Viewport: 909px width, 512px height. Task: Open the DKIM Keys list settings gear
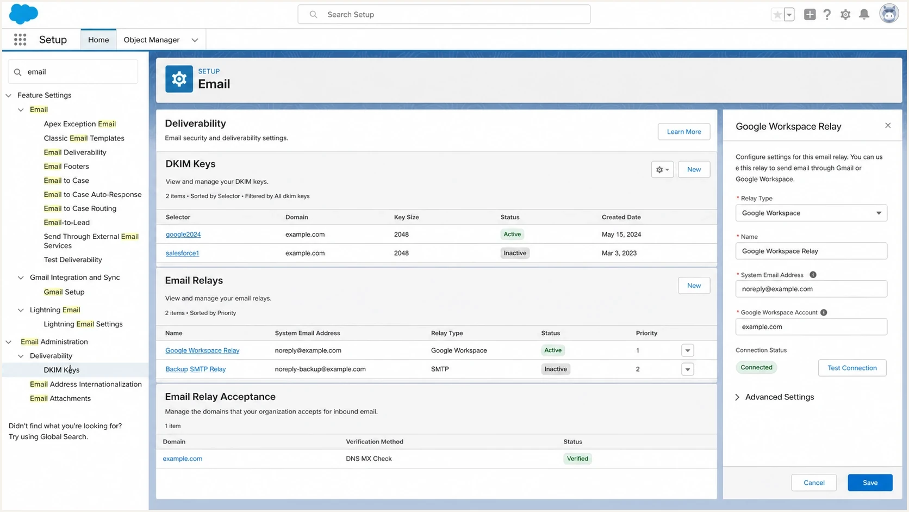point(662,169)
